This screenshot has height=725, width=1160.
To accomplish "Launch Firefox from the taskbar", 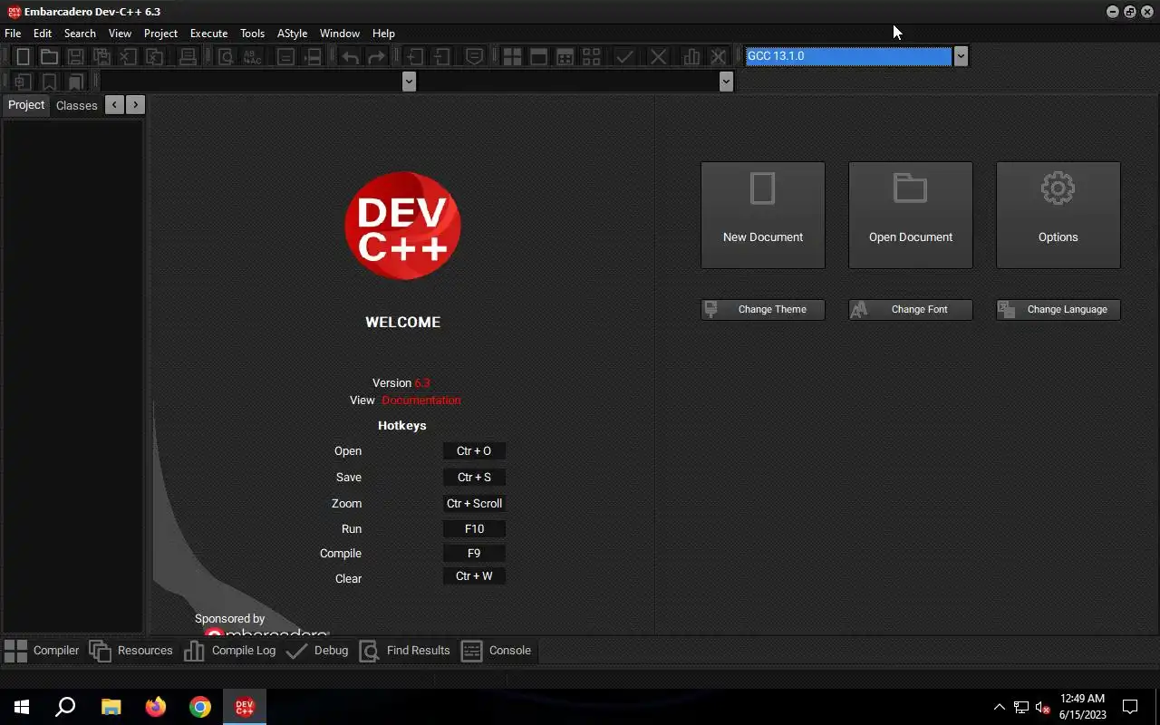I will [x=156, y=707].
